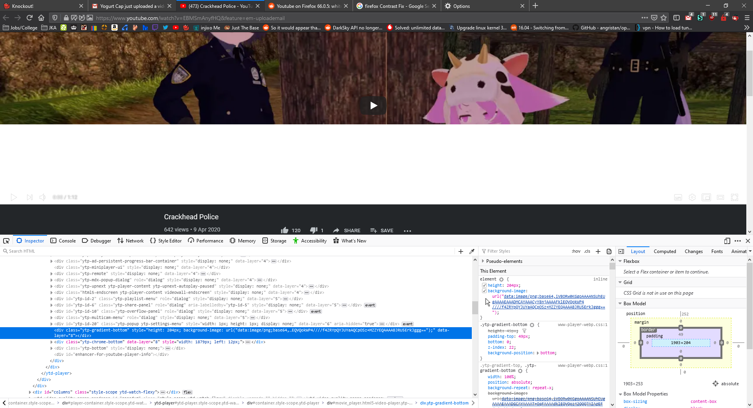Click event badge on ytp-share-panel row
The image size is (753, 408).
point(370,305)
